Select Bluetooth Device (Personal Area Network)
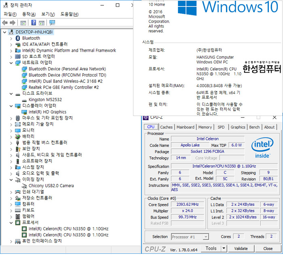283x255 pixels. (x=67, y=69)
